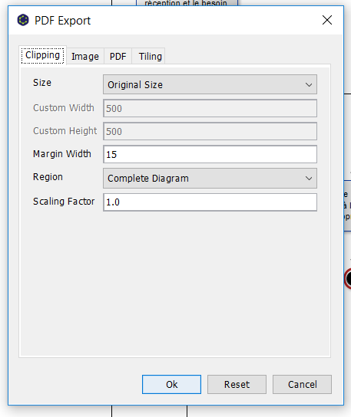Open the Image tab
The image size is (351, 417).
85,57
